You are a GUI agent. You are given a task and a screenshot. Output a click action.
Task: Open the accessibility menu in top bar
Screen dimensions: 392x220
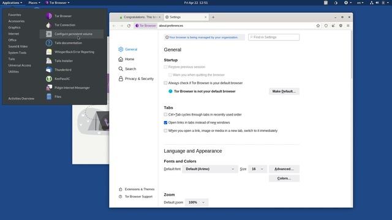click(x=347, y=2)
